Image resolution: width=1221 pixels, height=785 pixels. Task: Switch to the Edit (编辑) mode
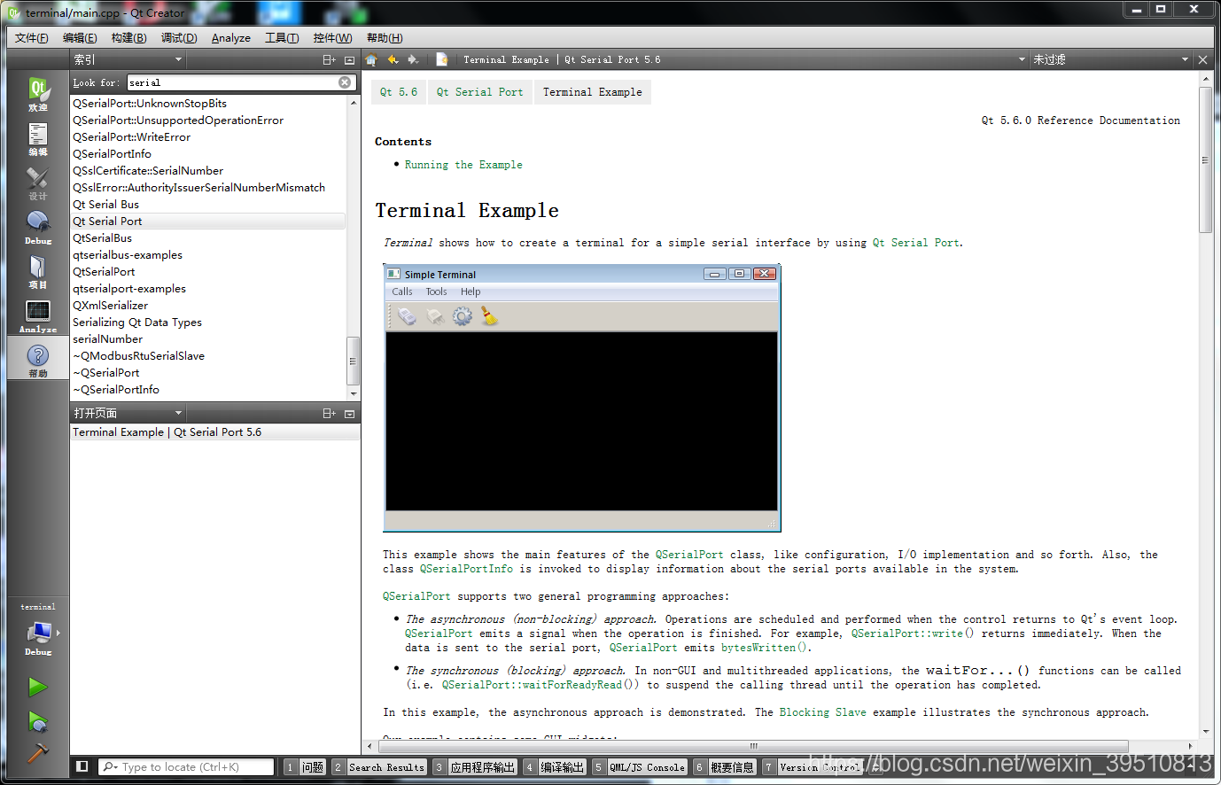coord(38,138)
